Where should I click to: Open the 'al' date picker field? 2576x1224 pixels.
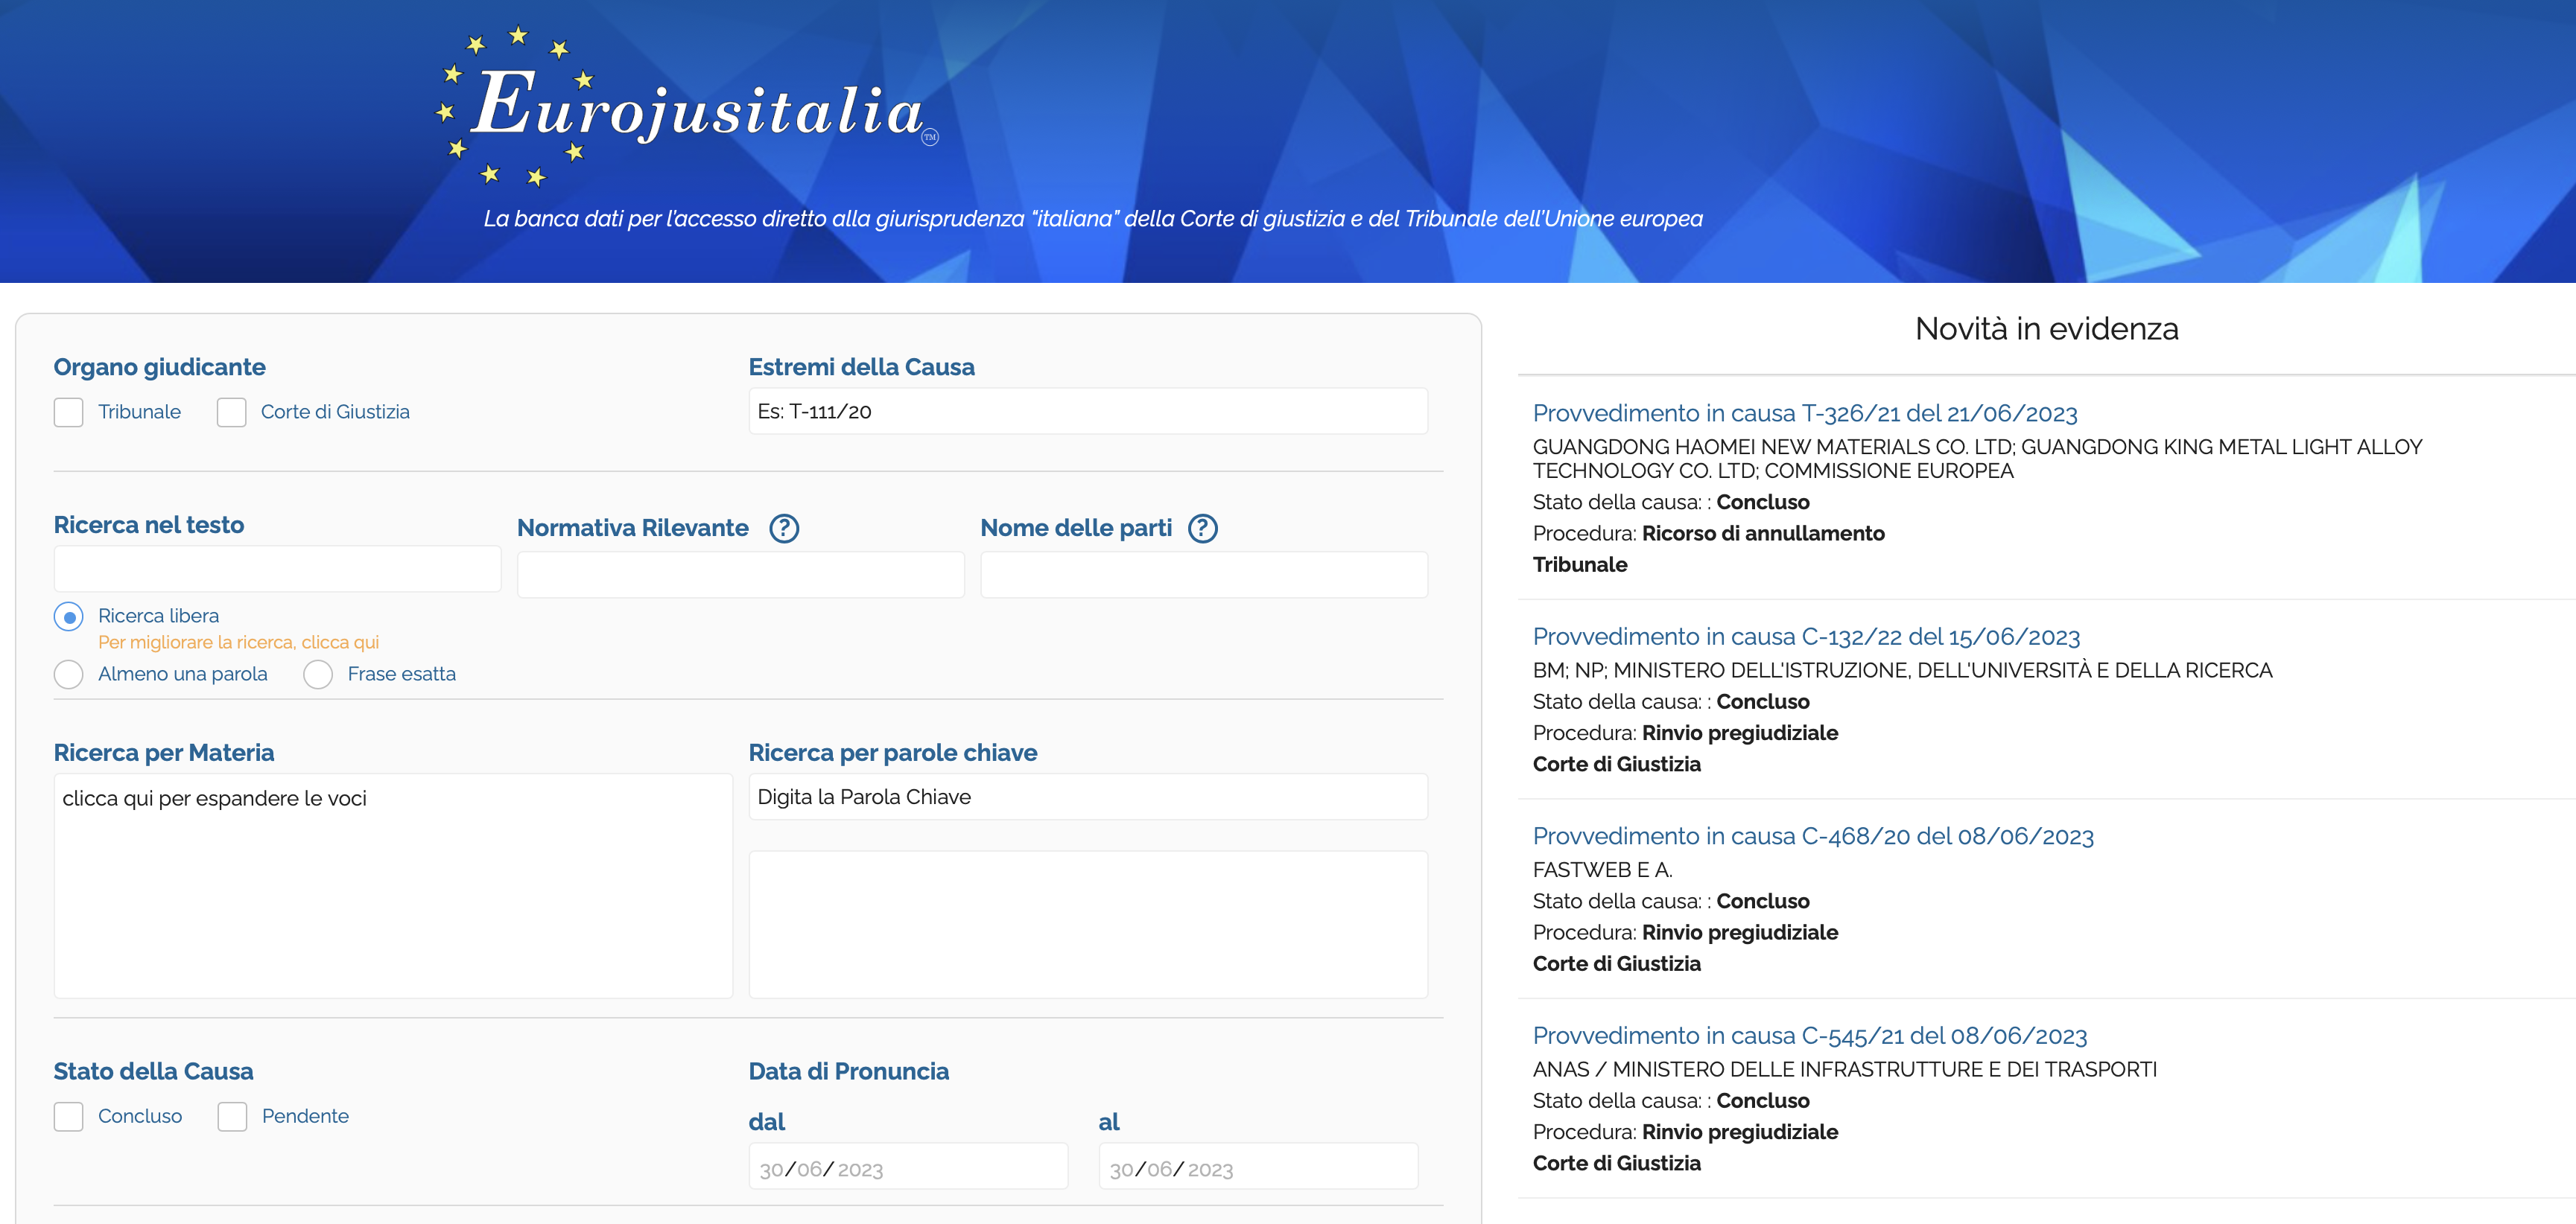tap(1258, 1167)
